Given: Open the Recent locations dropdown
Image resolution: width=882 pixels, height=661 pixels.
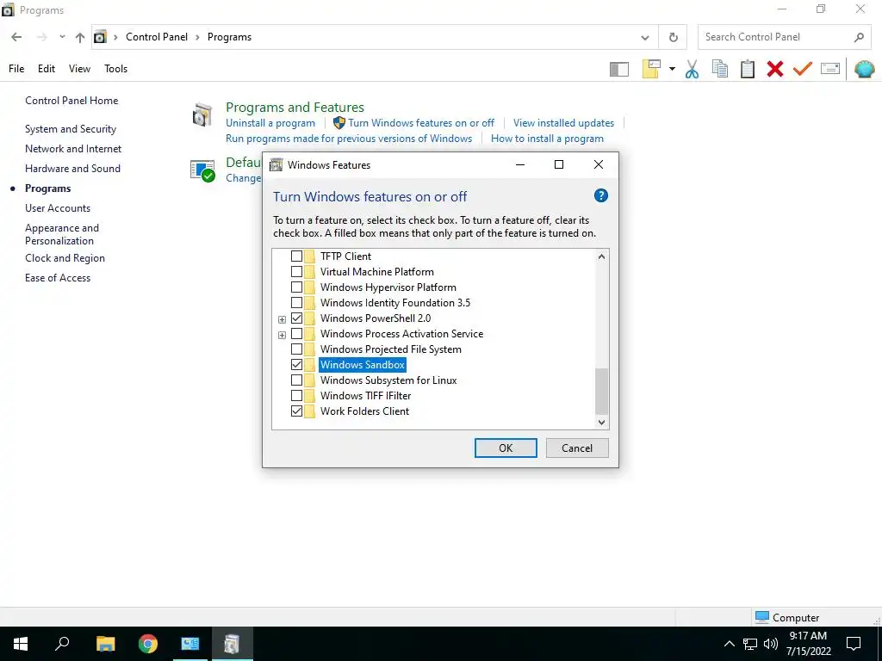Looking at the screenshot, I should [62, 37].
